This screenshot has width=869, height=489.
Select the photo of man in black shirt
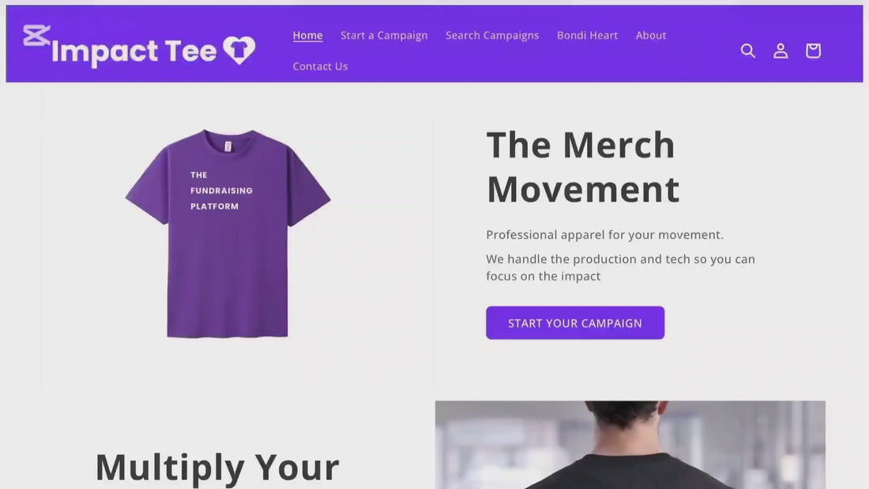[630, 445]
